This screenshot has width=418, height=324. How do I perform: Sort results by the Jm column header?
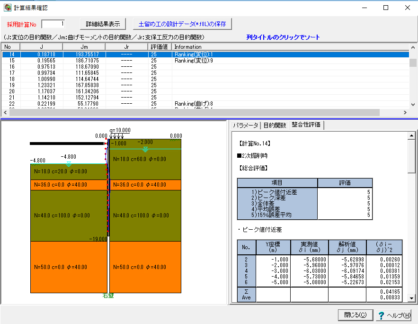[84, 47]
